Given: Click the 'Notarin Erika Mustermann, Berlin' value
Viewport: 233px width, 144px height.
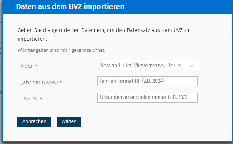Looking at the screenshot, I should coord(140,66).
